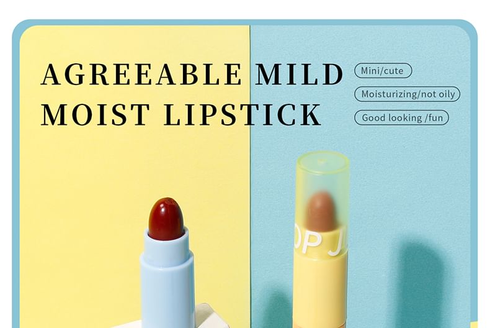This screenshot has width=490, height=328.
Task: Select the brown lipstick bullet inside cap
Action: pyautogui.click(x=322, y=211)
